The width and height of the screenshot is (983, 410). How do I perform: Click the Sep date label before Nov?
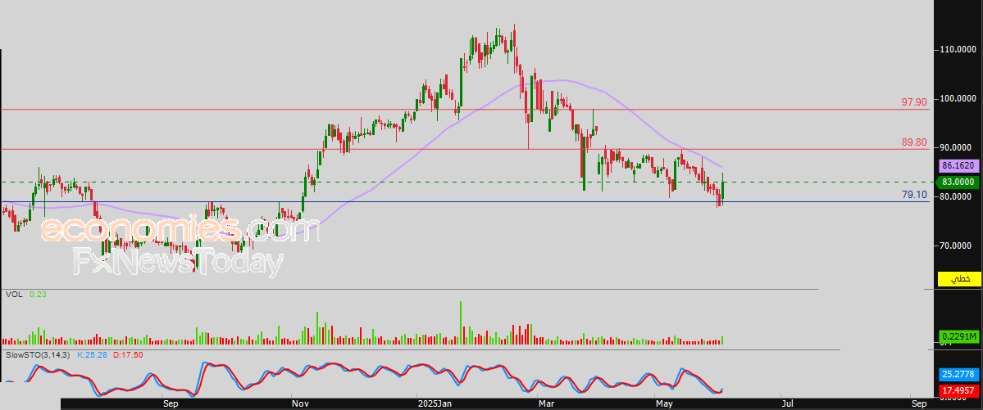171,403
